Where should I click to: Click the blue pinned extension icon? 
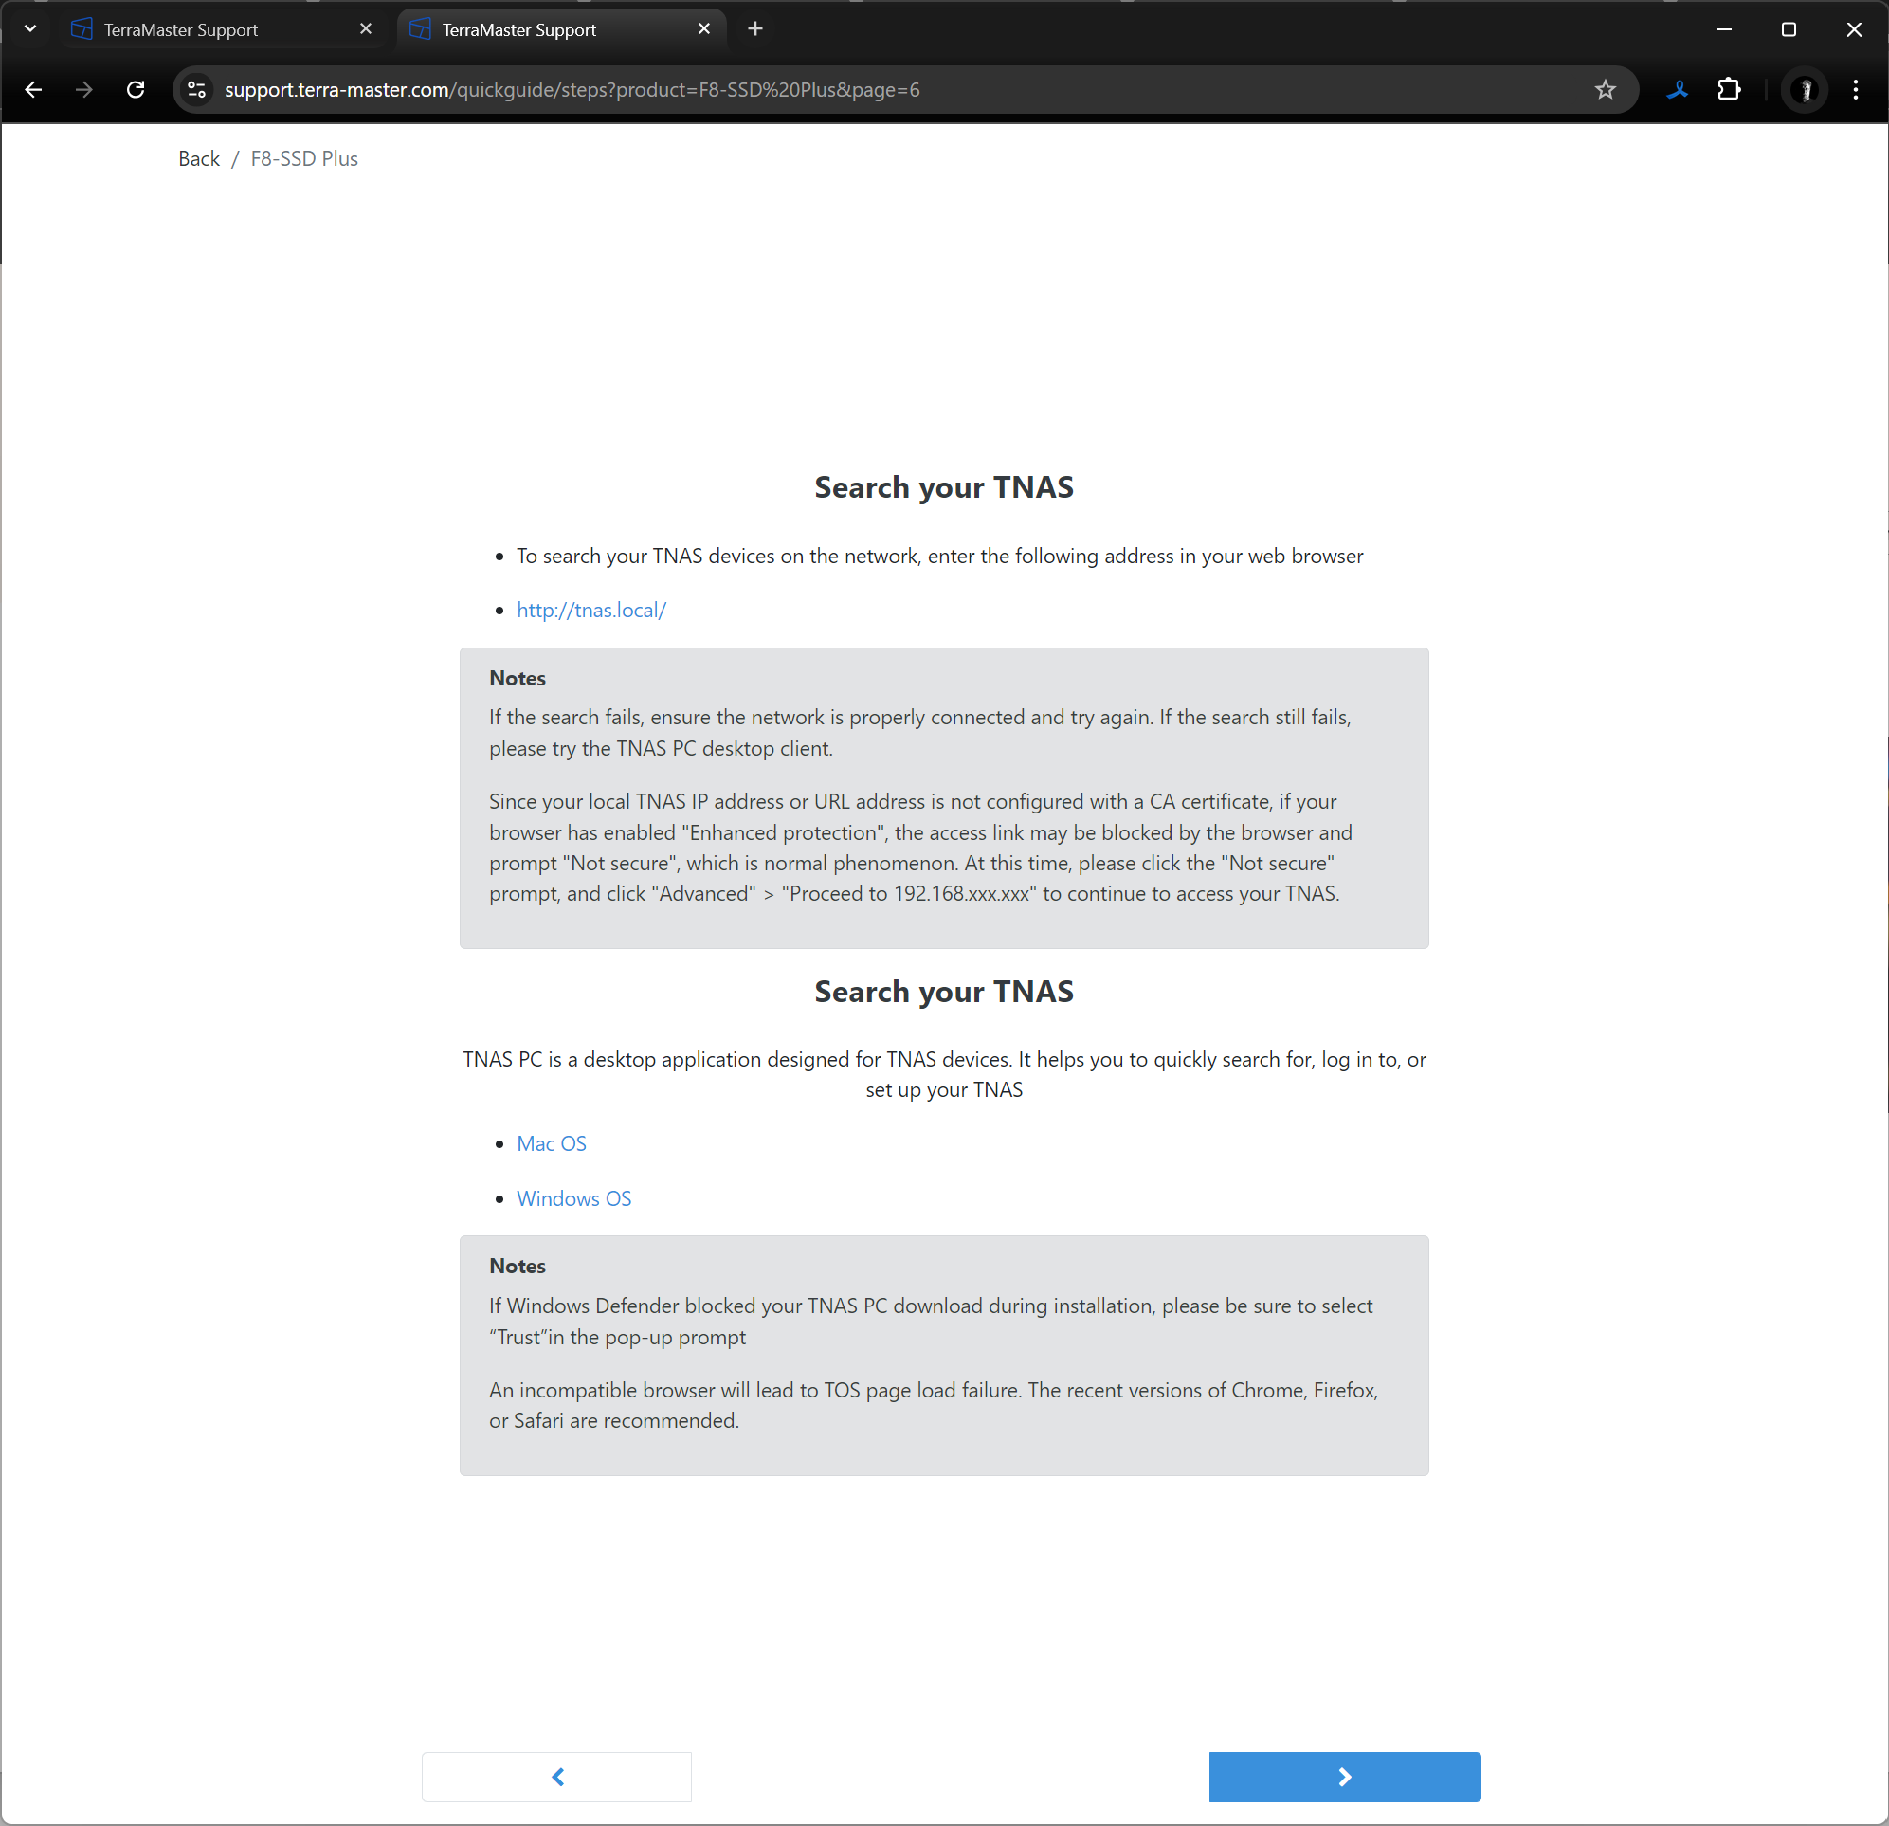[1677, 90]
